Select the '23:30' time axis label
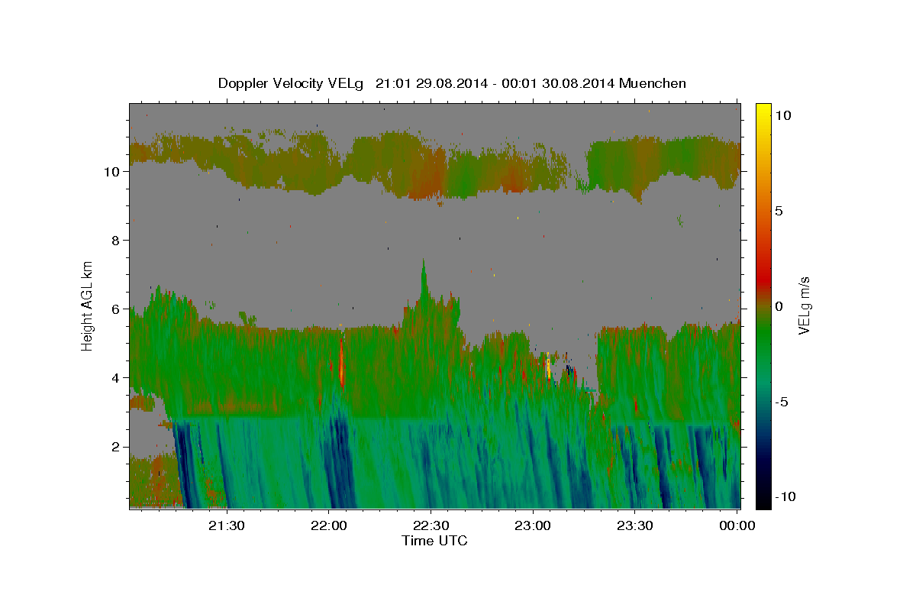The width and height of the screenshot is (916, 611). [634, 525]
